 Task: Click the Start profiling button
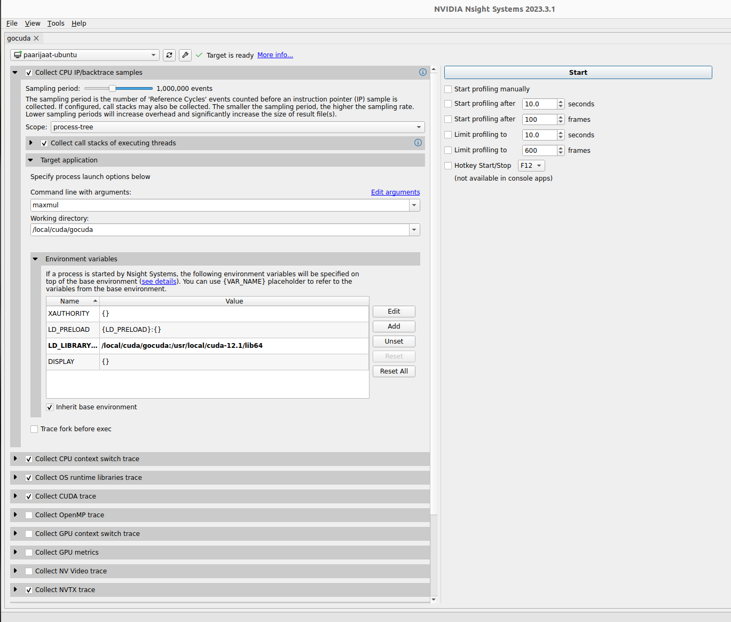click(578, 73)
